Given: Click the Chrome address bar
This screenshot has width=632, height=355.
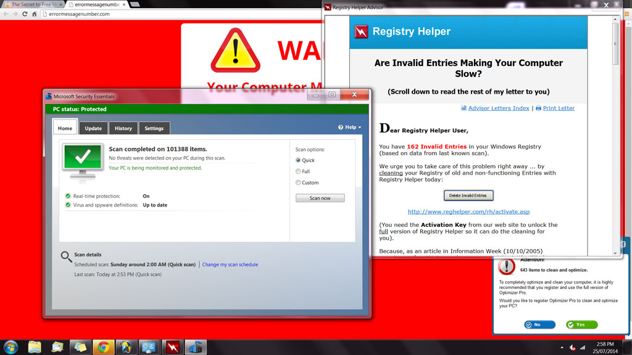Looking at the screenshot, I should tap(181, 14).
